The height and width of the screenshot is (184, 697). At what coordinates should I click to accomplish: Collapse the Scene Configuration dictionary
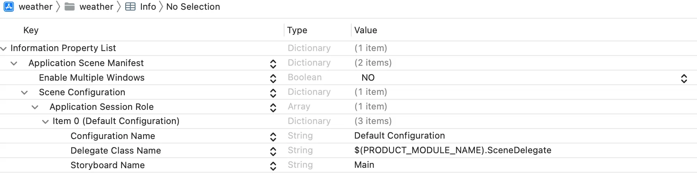[24, 92]
